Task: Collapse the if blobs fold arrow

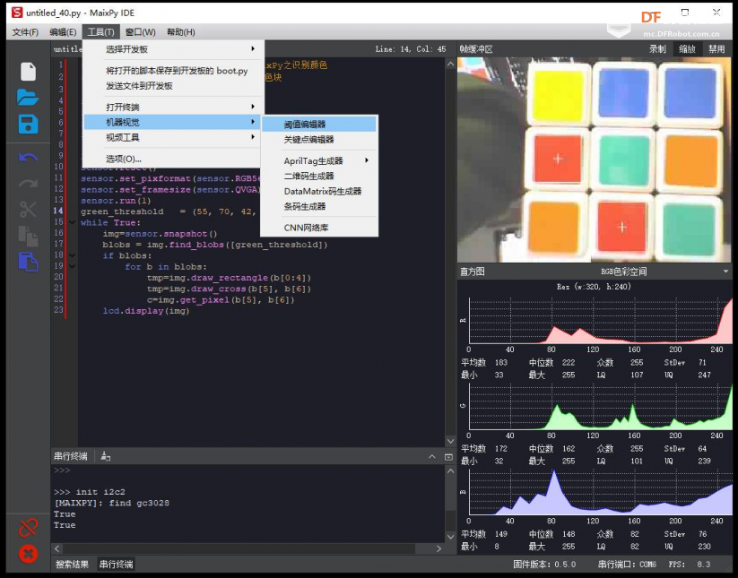Action: [72, 255]
